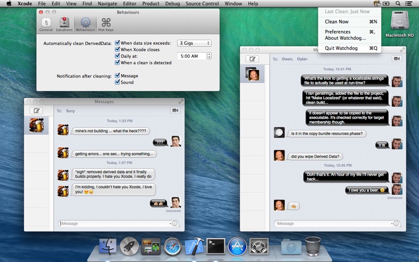419x262 pixels.
Task: Start video call in Terry window
Action: (175, 111)
